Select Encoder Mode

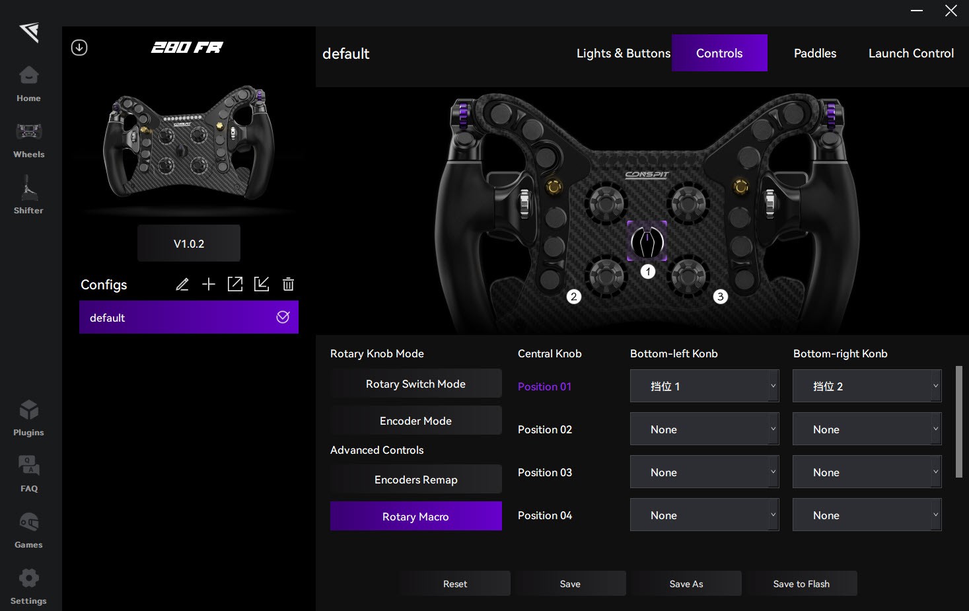(416, 421)
